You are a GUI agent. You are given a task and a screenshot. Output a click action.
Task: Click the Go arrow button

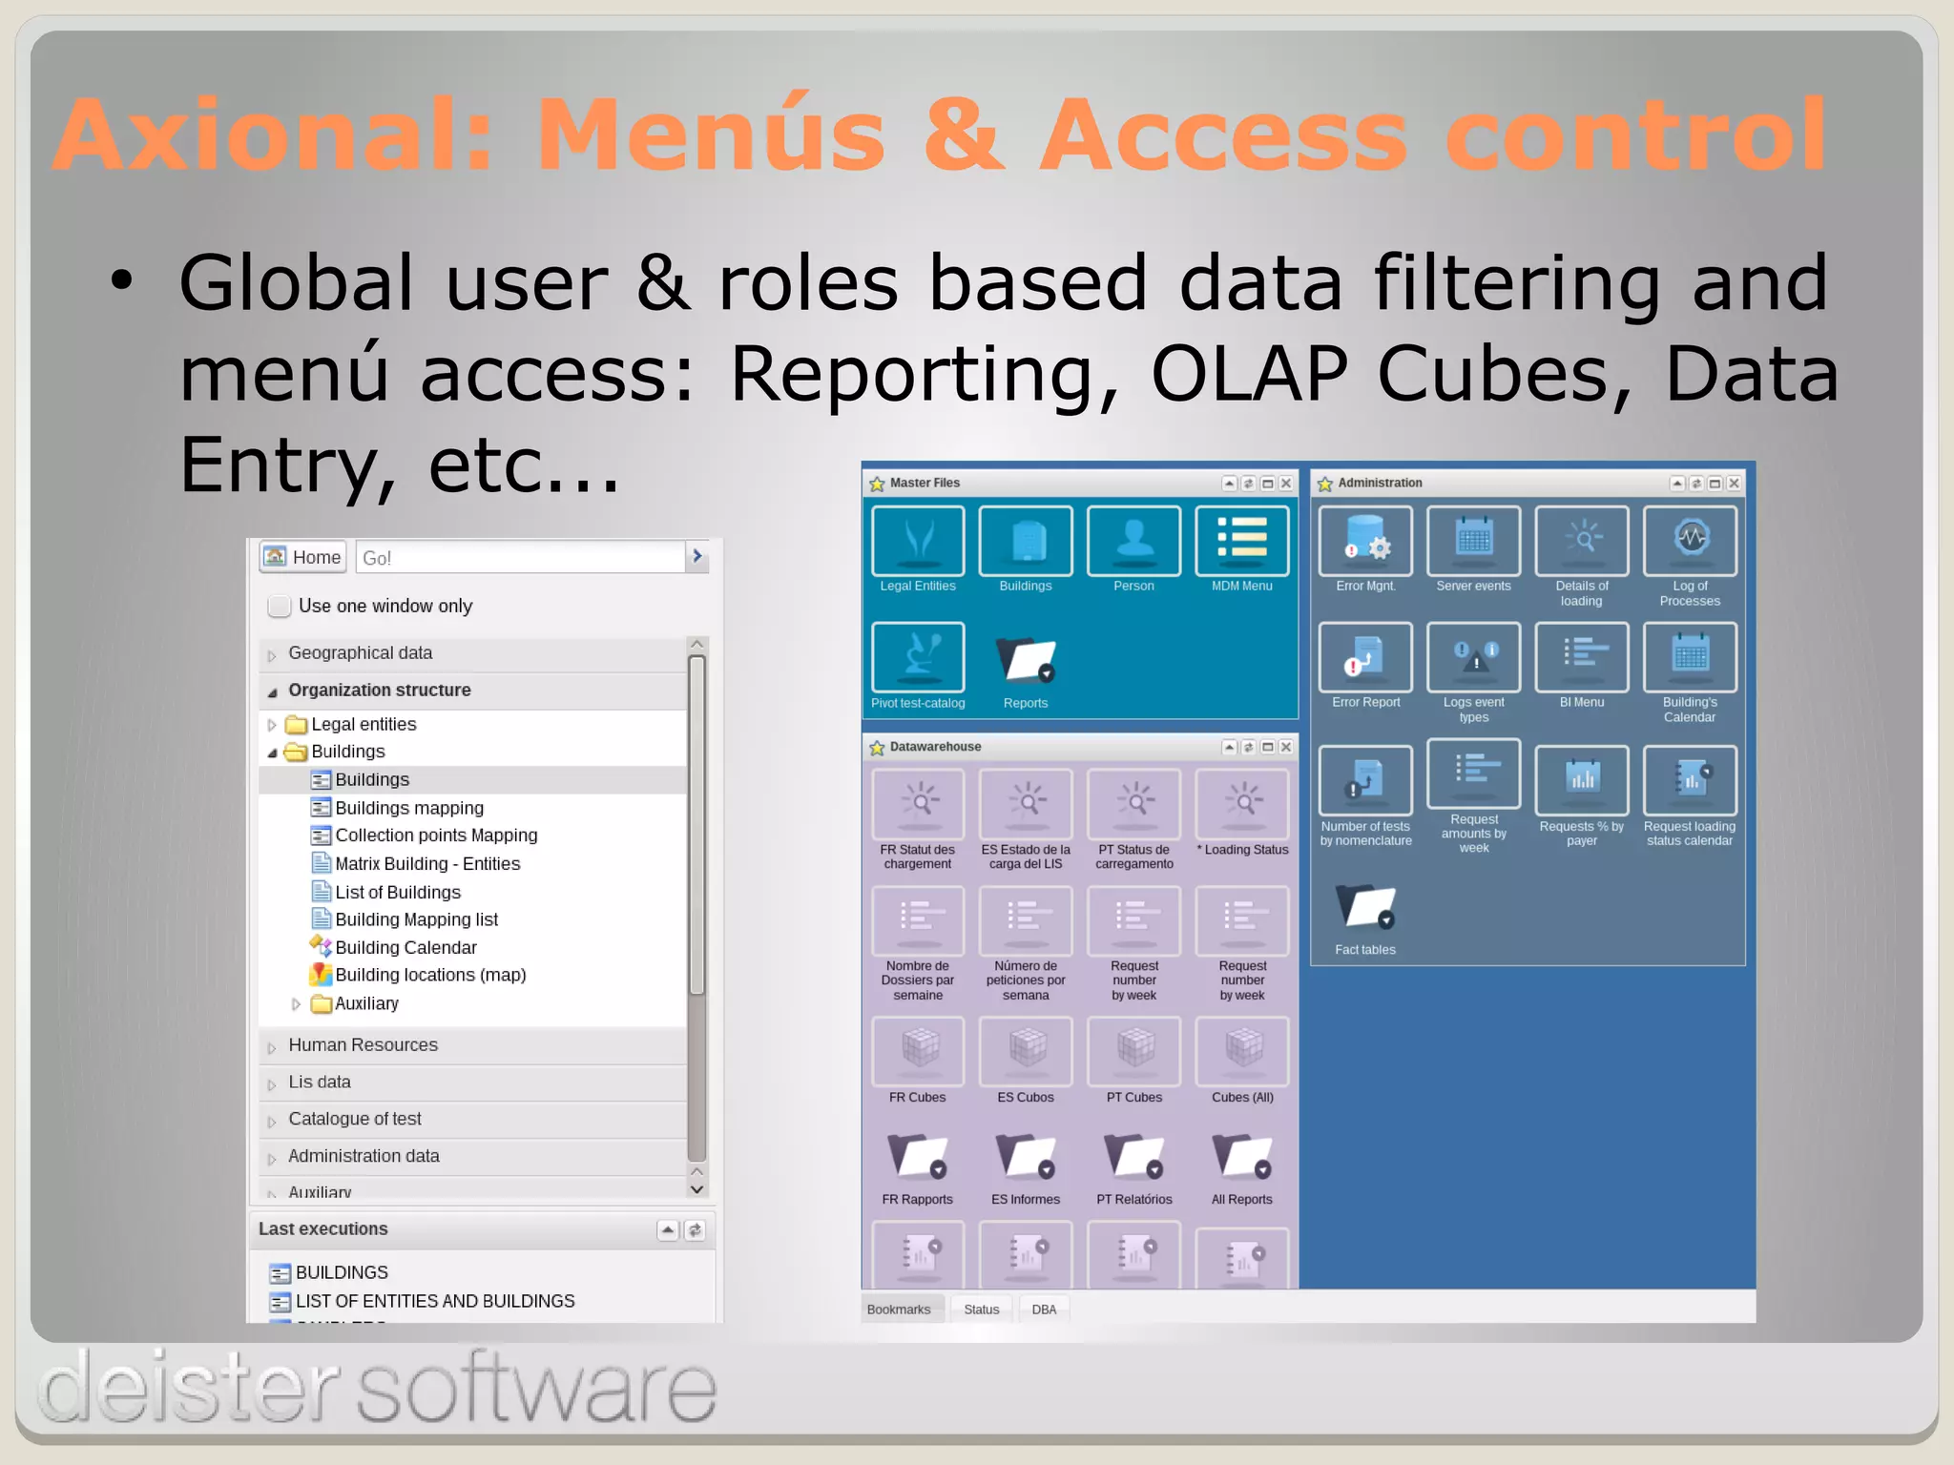tap(697, 557)
